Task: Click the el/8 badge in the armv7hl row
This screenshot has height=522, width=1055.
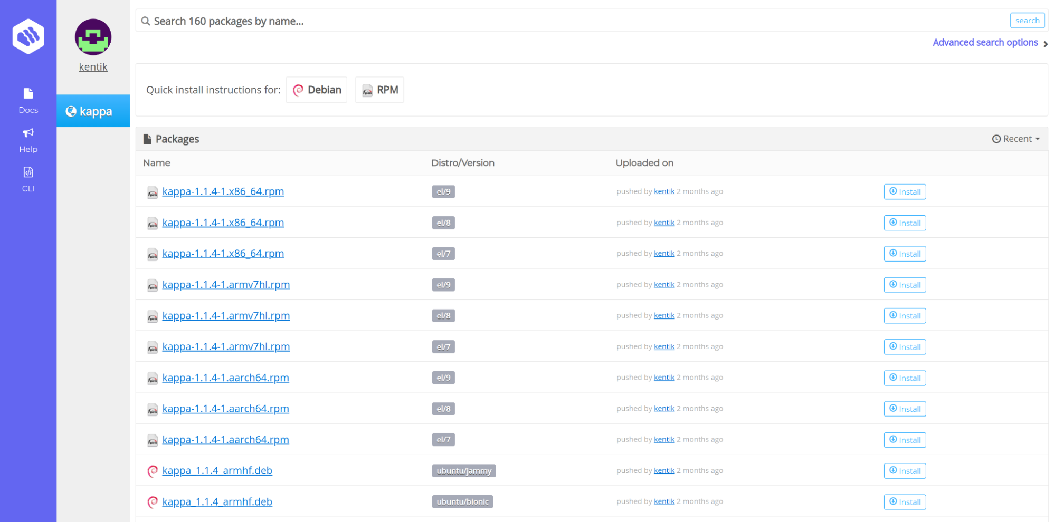Action: 443,315
